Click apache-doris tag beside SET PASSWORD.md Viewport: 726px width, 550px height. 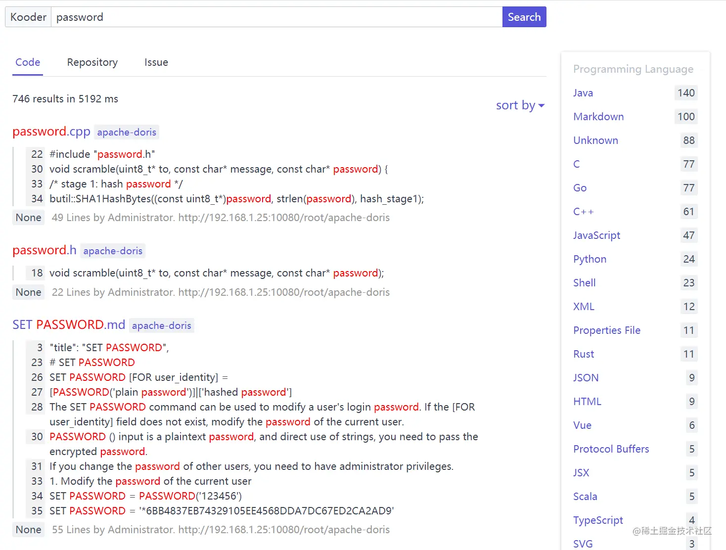[x=162, y=325]
